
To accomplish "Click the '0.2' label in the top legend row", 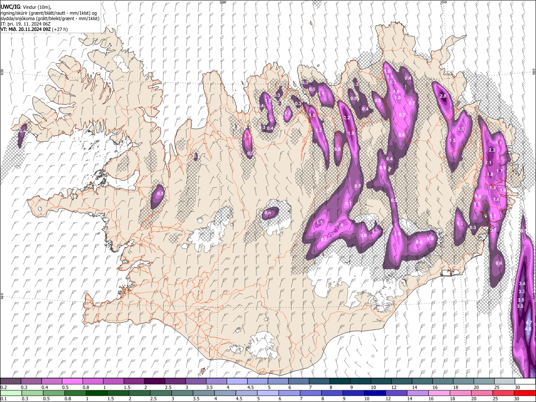I will click(4, 387).
